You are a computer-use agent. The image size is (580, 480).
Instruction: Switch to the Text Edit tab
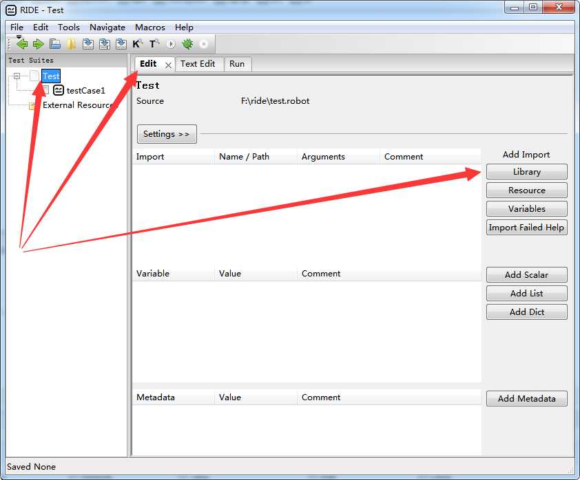(198, 64)
